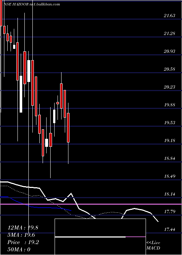Click the 19.18 price axis label
Image resolution: width=182 pixels, height=255 pixels.
click(x=170, y=140)
